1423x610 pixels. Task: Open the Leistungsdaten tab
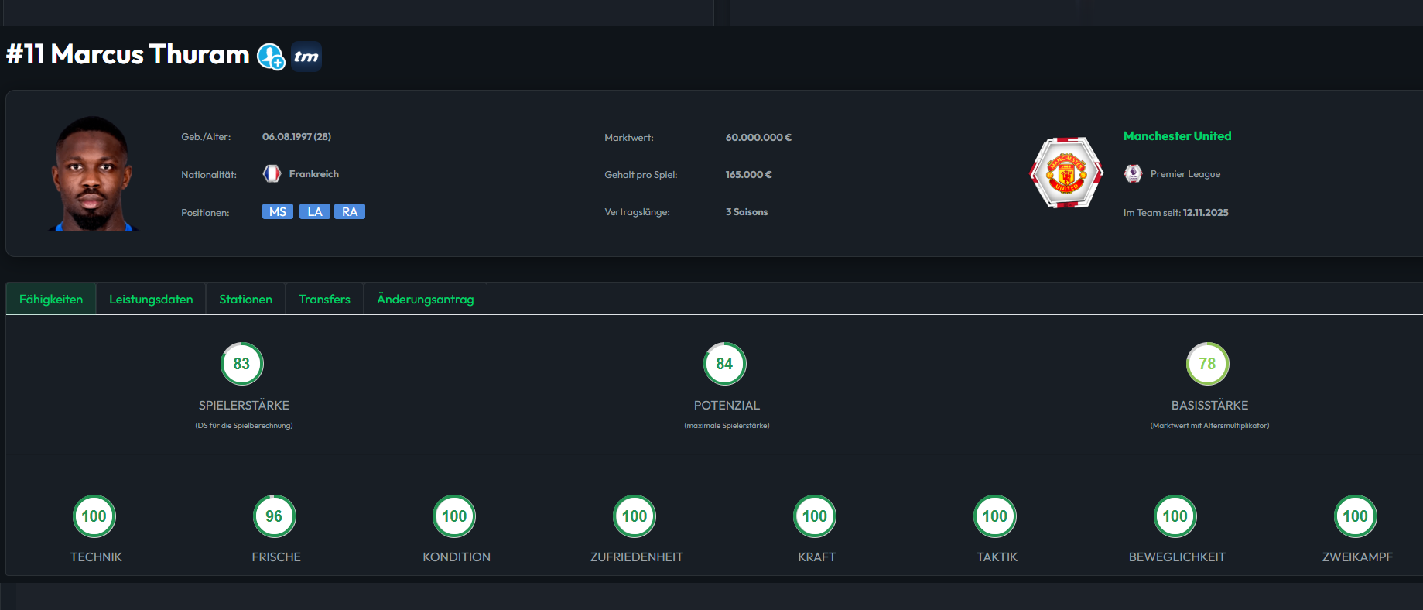click(151, 300)
